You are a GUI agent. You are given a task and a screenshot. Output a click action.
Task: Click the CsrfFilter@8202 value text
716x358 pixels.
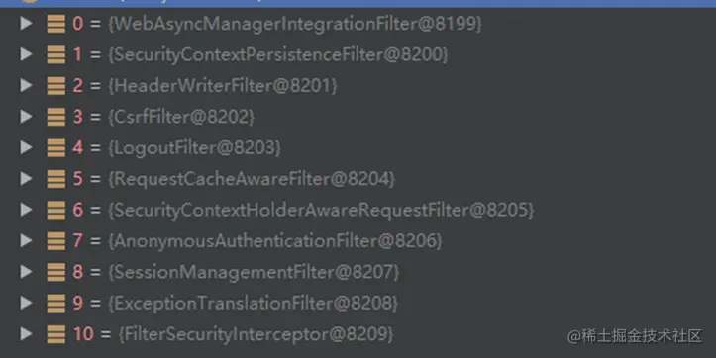click(181, 117)
